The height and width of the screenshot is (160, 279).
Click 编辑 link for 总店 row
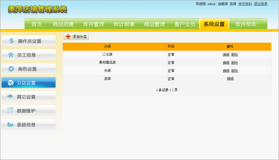pos(230,78)
